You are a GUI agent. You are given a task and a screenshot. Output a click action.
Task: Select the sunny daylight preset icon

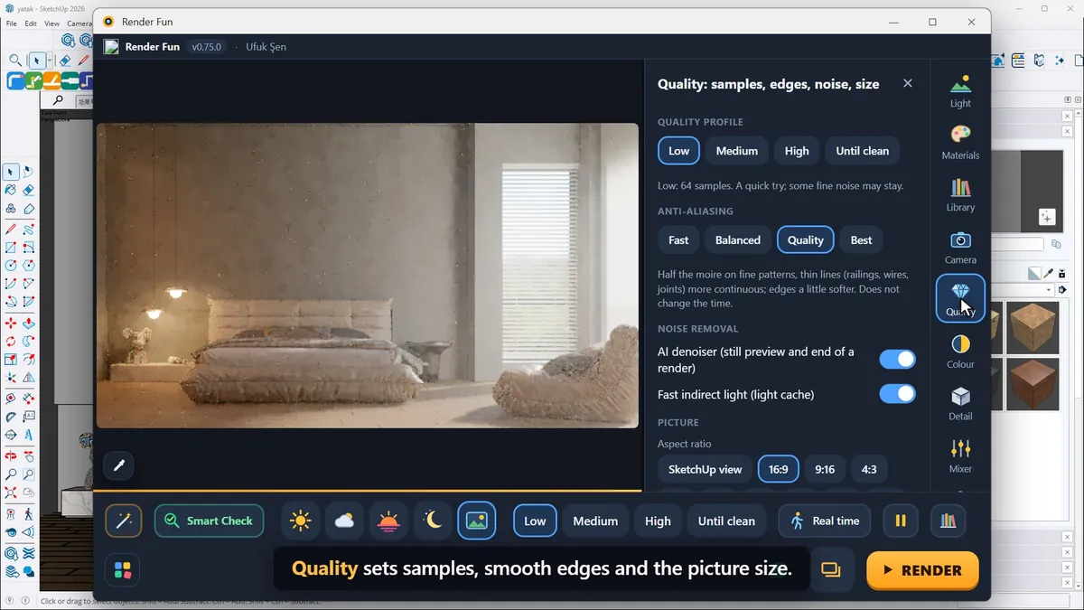301,521
